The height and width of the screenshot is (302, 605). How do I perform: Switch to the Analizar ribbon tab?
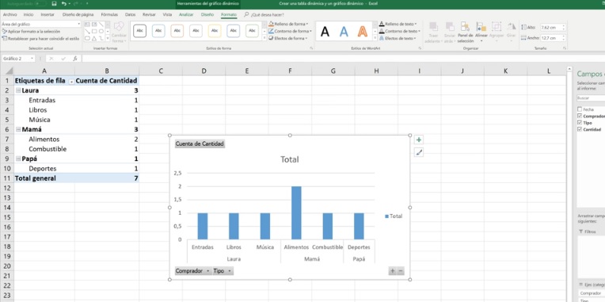pyautogui.click(x=186, y=15)
